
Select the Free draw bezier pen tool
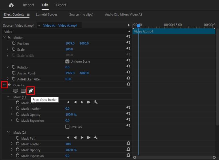coord(31,91)
